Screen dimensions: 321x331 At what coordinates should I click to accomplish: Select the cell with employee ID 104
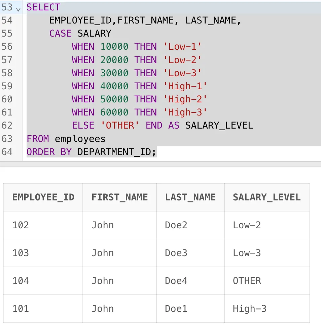pos(43,281)
